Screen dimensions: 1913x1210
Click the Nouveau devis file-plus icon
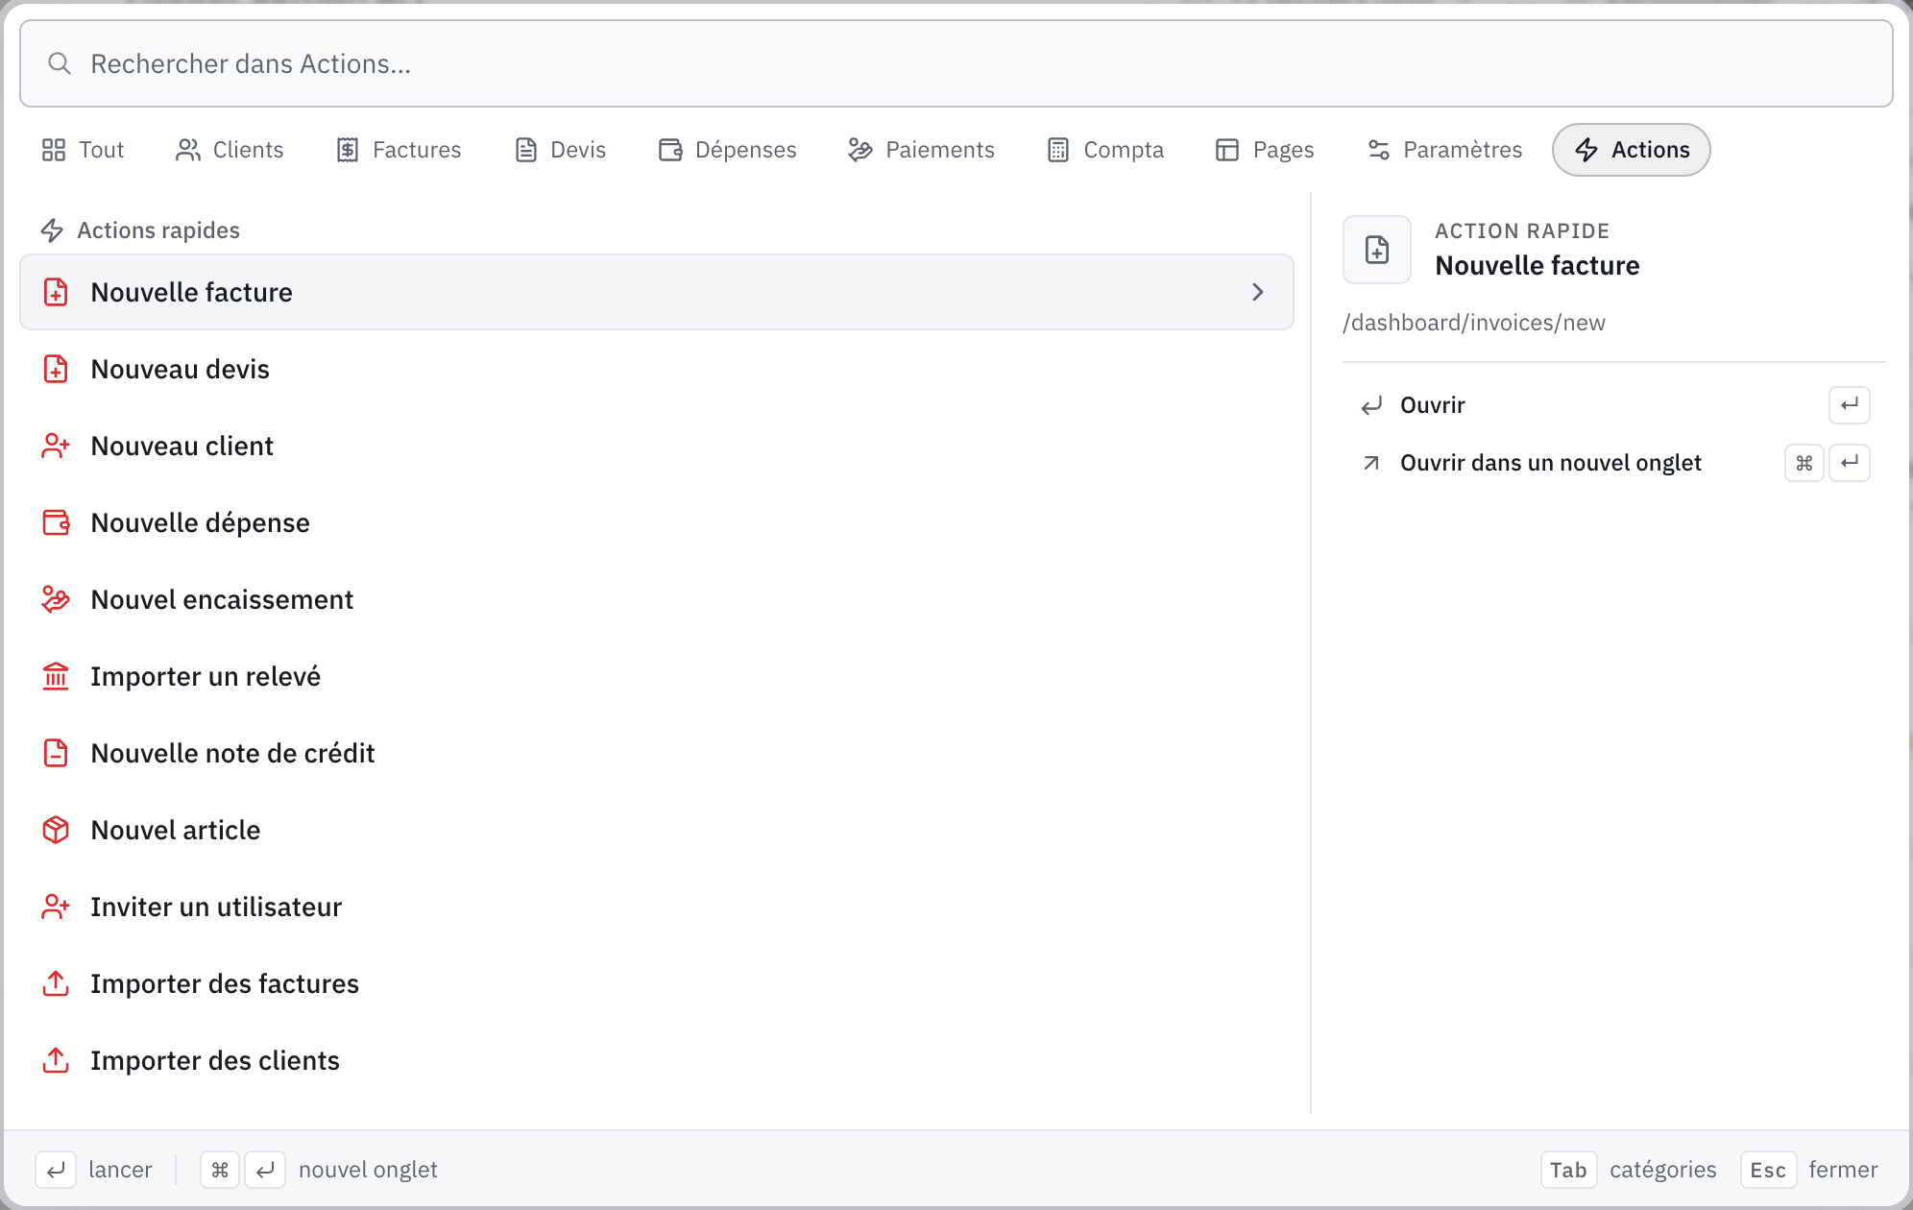coord(56,369)
